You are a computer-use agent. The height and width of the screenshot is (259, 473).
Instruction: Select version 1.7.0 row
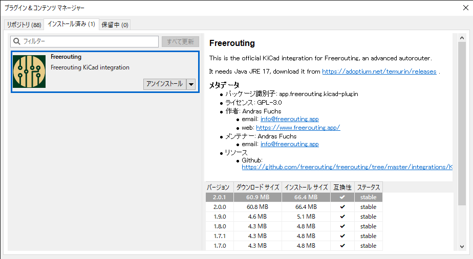(x=294, y=245)
